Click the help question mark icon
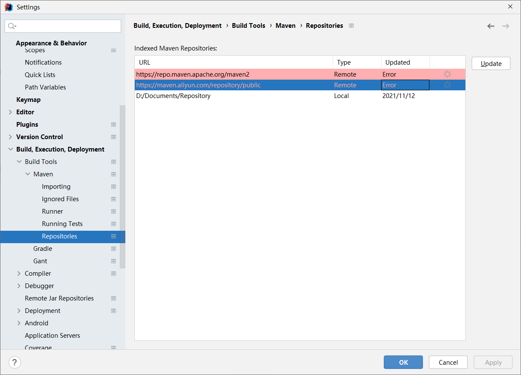The width and height of the screenshot is (521, 375). tap(15, 362)
